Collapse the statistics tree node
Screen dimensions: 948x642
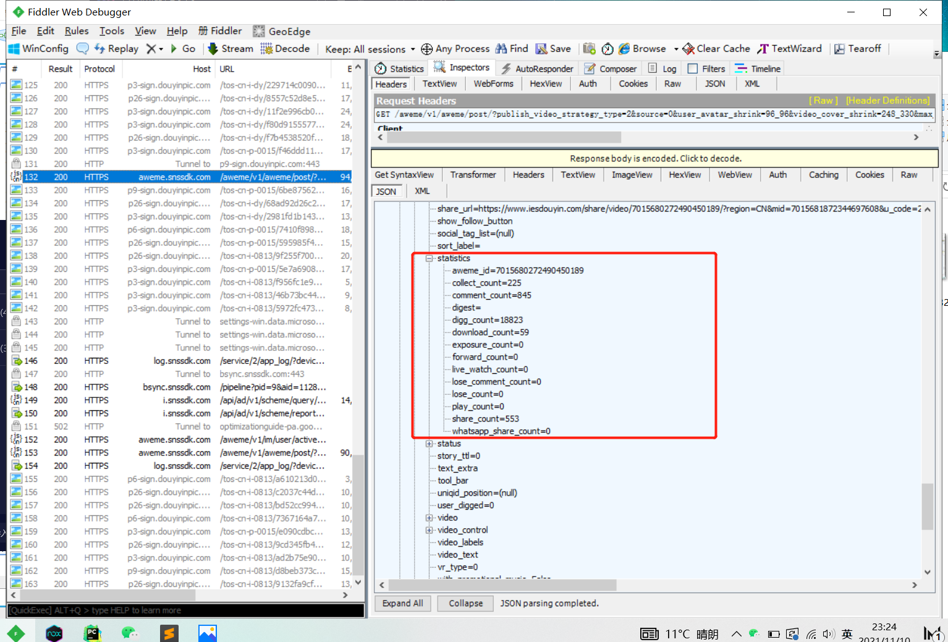point(430,258)
